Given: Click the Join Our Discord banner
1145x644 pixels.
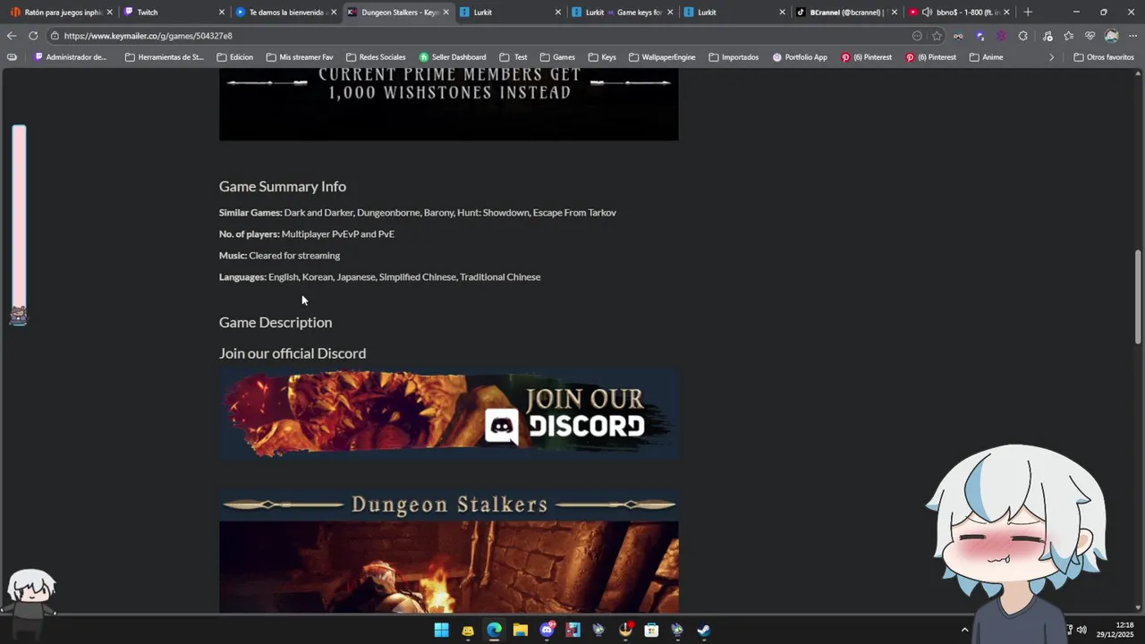Looking at the screenshot, I should [448, 415].
